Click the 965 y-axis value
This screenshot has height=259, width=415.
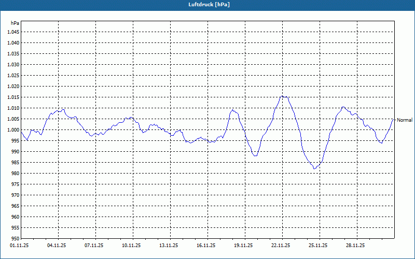(x=16, y=206)
